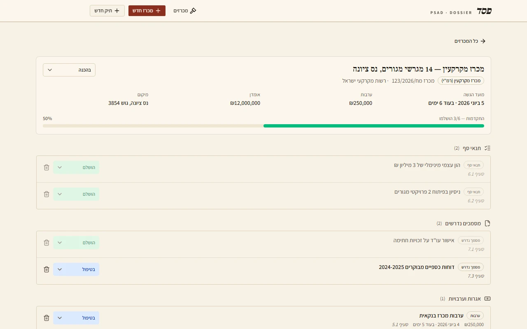This screenshot has width=527, height=329.
Task: Delete the הון עצמי מינימלי requirement with its trash icon
Action: click(x=47, y=167)
